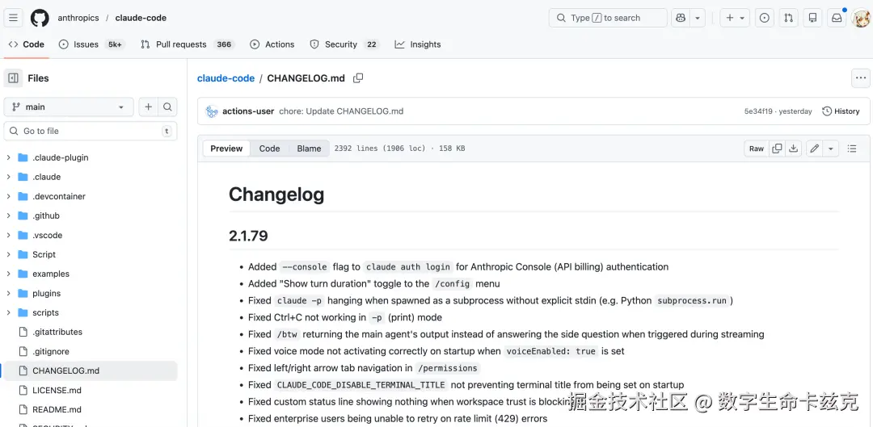This screenshot has width=873, height=427.
Task: Open the anthropics owner link
Action: click(78, 18)
